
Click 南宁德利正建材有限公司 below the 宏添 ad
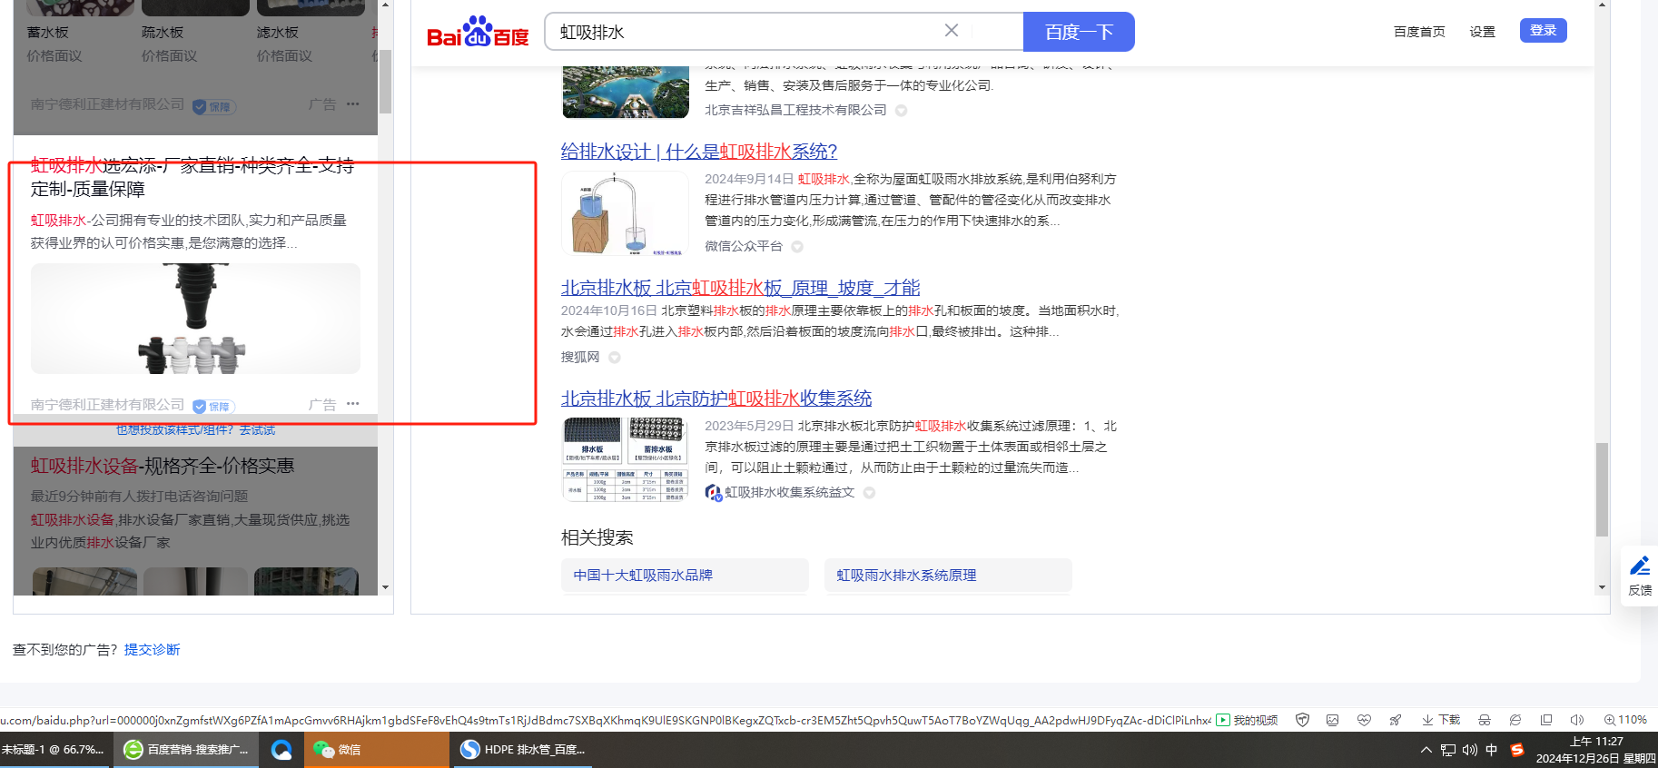click(107, 405)
